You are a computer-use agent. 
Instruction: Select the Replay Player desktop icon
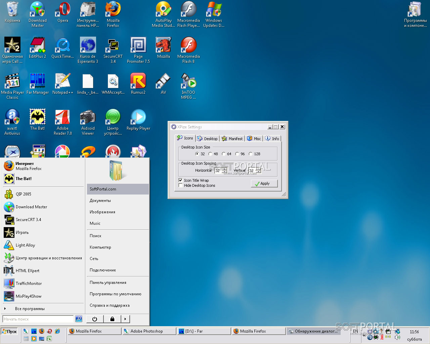point(138,120)
